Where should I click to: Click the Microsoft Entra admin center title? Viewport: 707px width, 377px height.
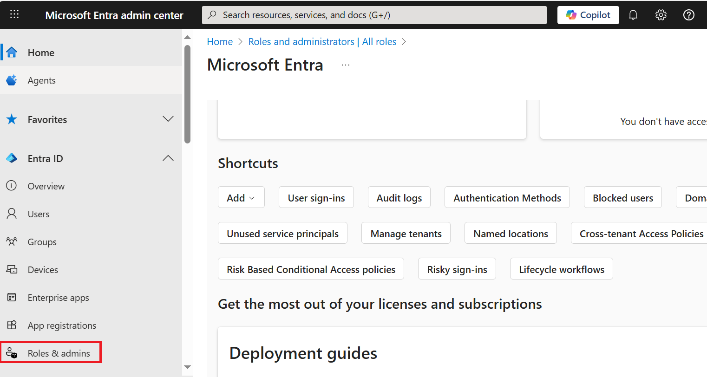coord(114,15)
